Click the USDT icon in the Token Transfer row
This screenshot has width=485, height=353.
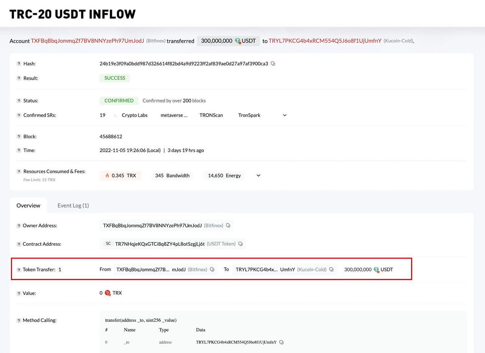[377, 269]
